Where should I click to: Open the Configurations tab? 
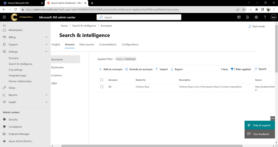(x=130, y=44)
